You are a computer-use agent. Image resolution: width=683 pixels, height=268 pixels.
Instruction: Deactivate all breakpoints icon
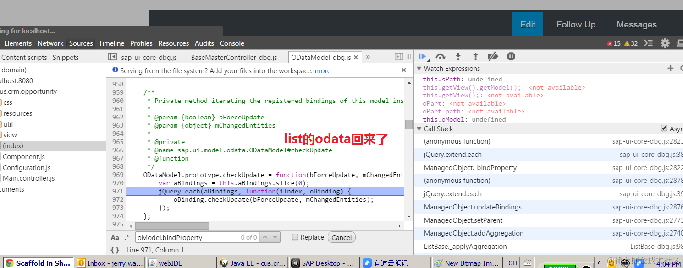493,56
